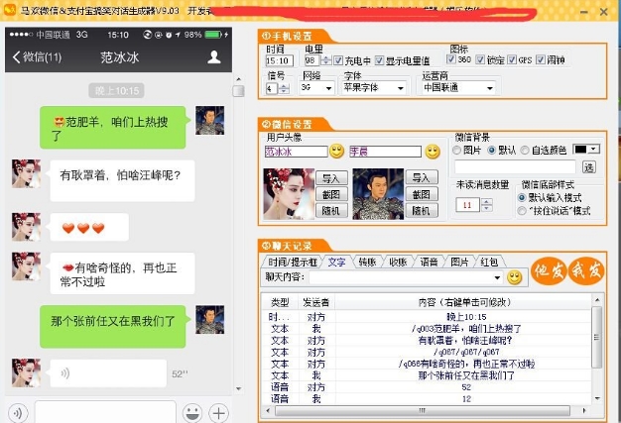Open the black color swatch dropdown

tap(586, 149)
